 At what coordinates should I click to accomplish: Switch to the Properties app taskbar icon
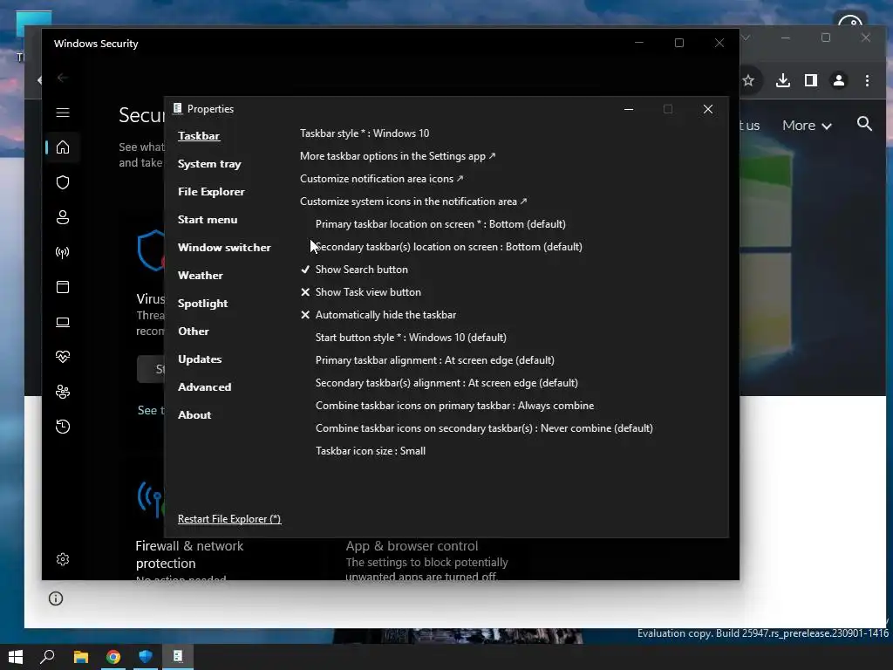click(x=178, y=657)
